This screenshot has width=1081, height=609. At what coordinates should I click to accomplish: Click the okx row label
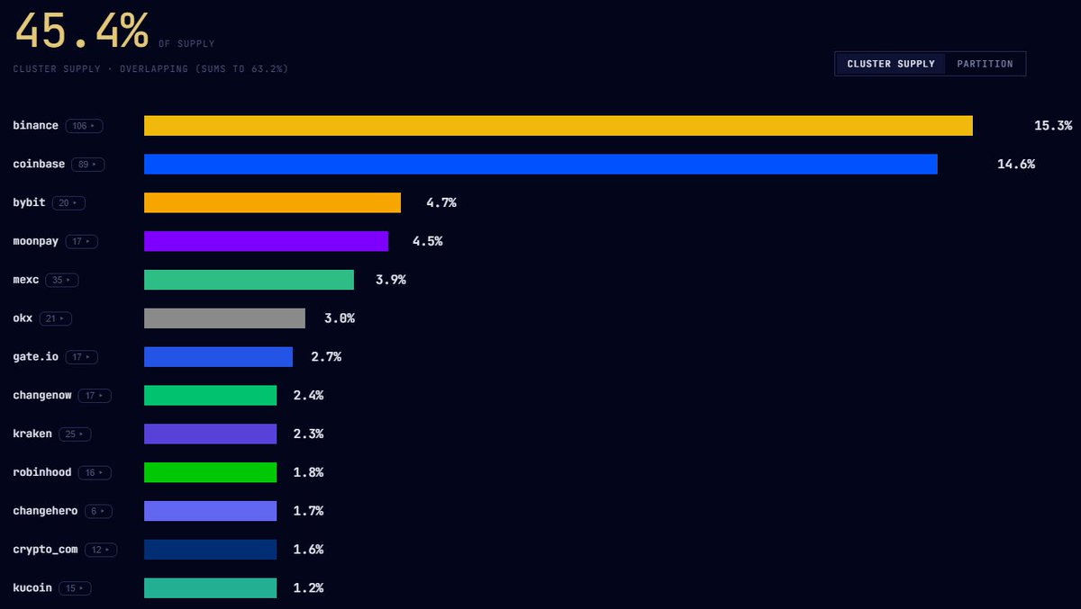[x=23, y=319]
